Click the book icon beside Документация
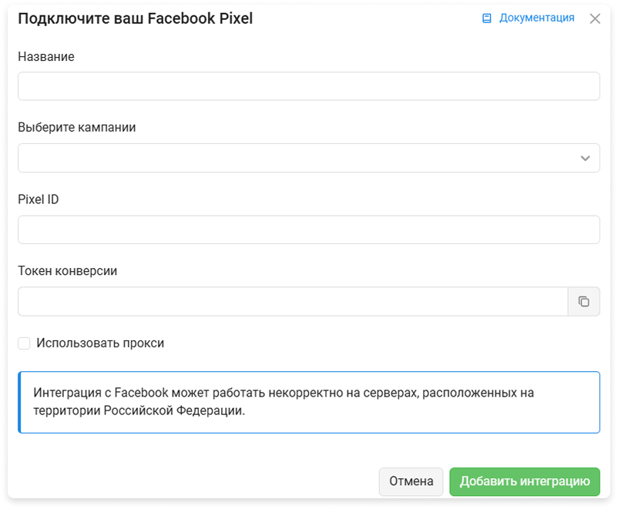 [487, 18]
